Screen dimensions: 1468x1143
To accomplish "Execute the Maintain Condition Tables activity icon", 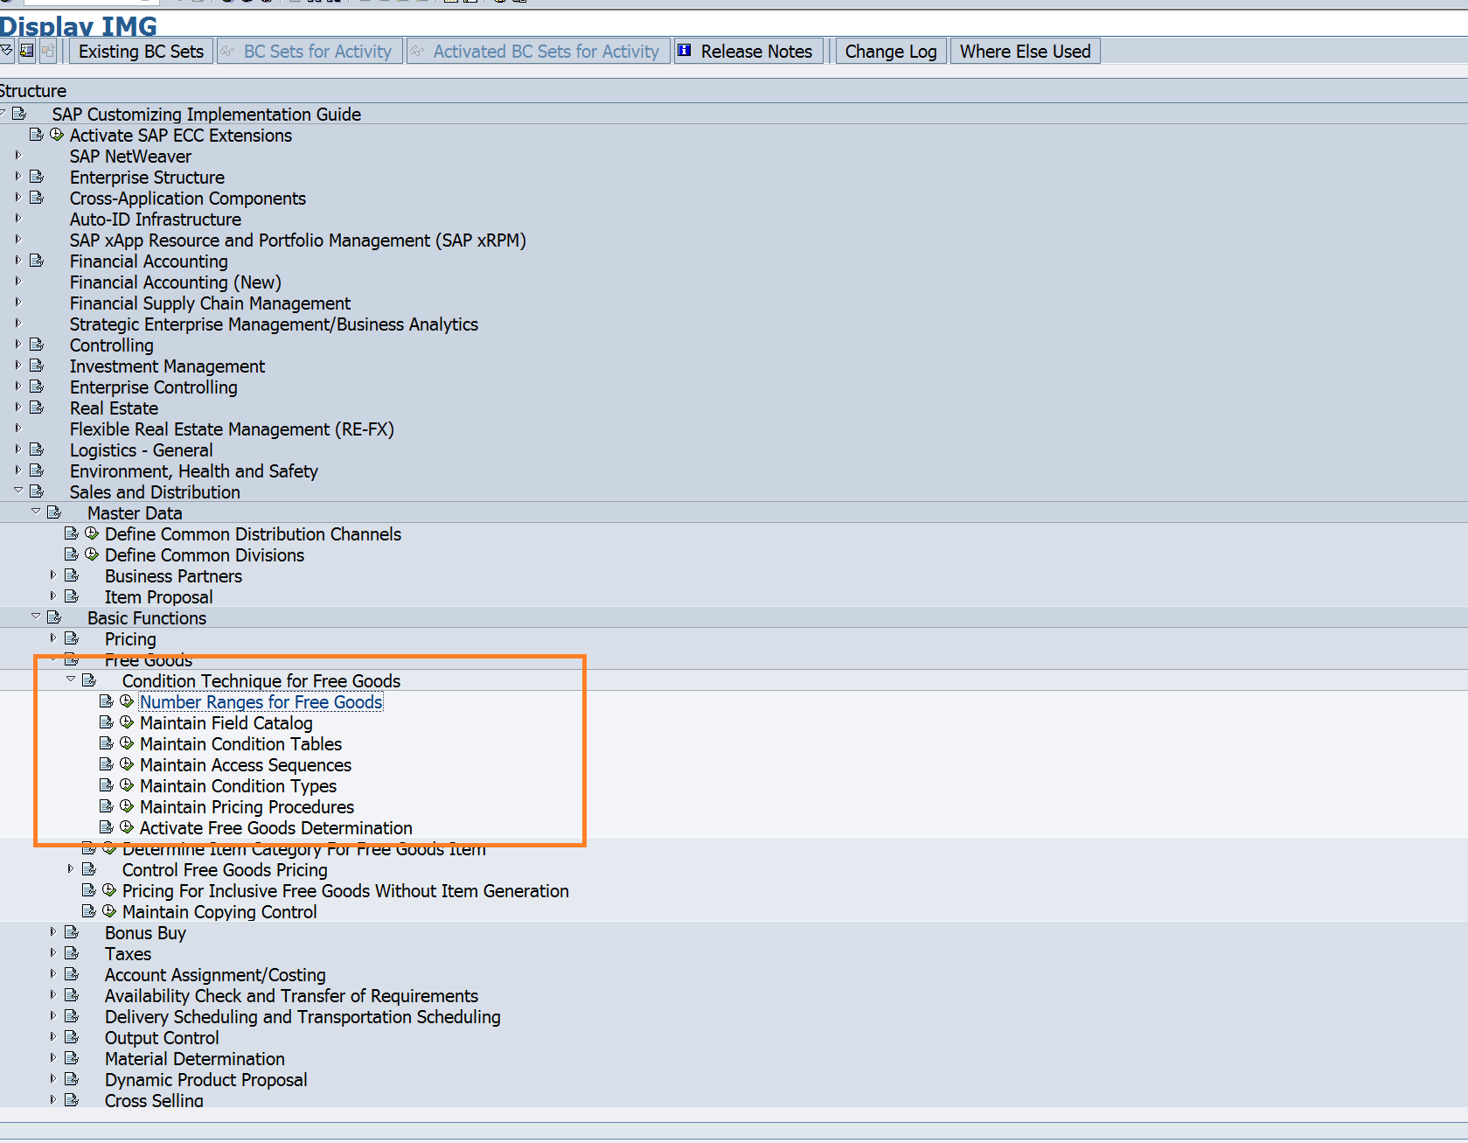I will pos(127,743).
